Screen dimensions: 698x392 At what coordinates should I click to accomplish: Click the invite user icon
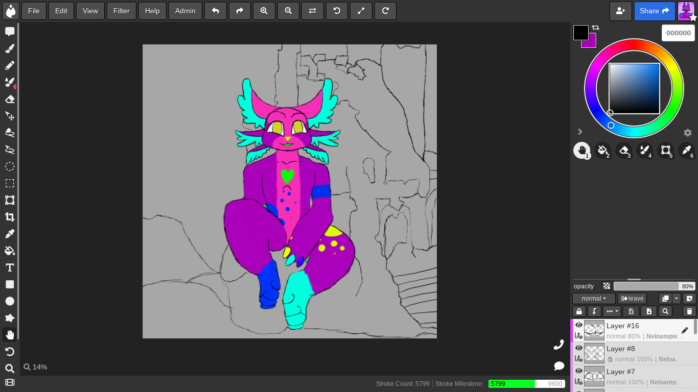(620, 11)
